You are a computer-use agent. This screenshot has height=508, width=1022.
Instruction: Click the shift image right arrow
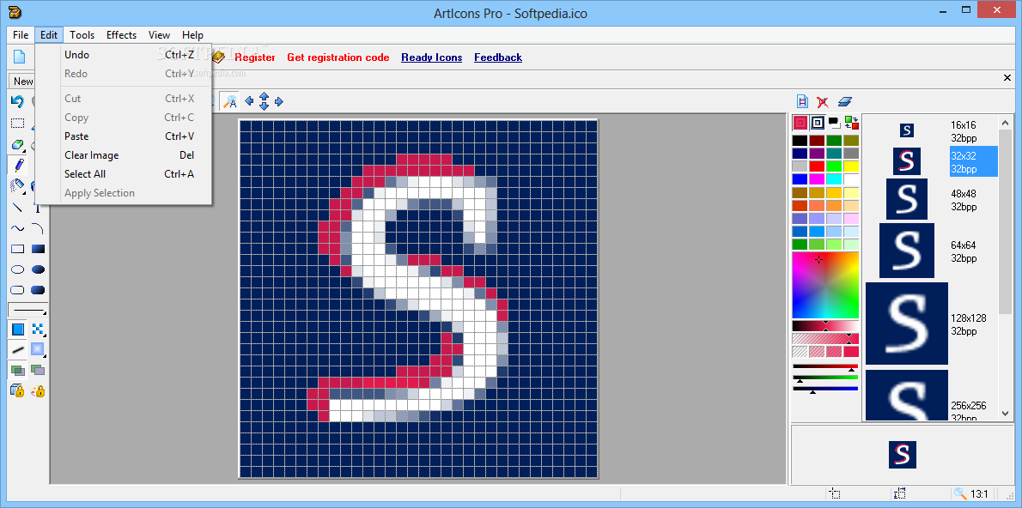pos(279,101)
